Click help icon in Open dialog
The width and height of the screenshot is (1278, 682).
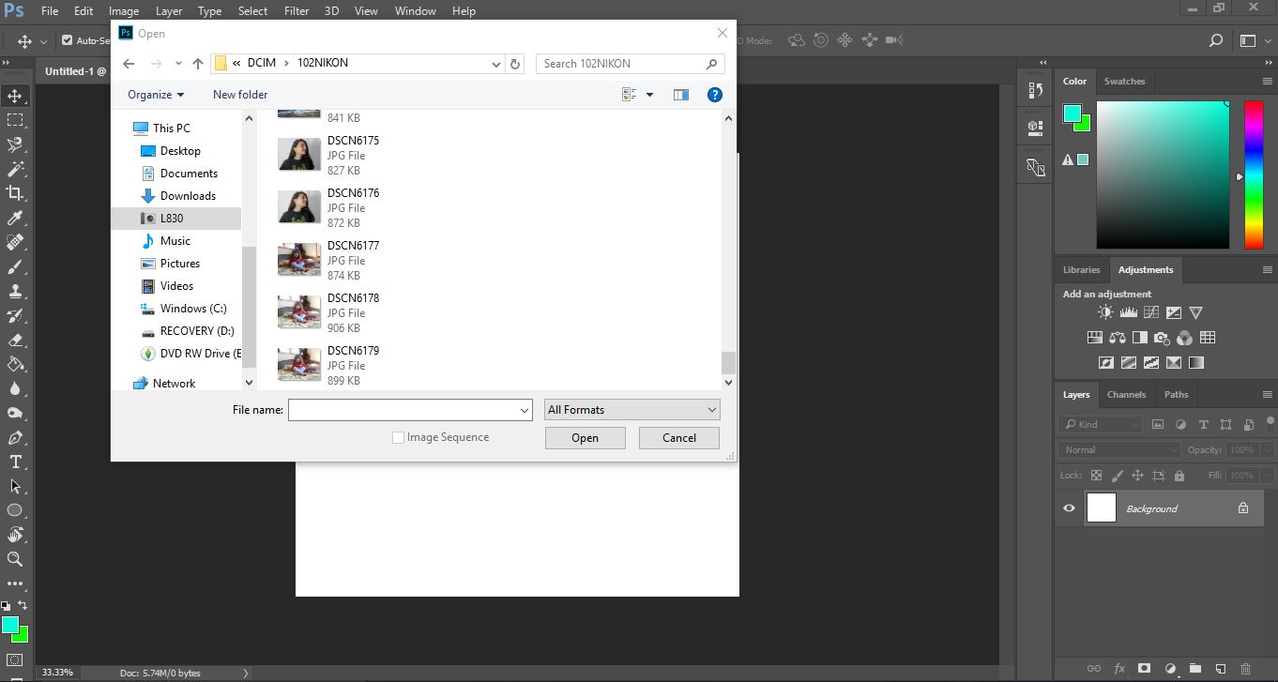point(714,94)
